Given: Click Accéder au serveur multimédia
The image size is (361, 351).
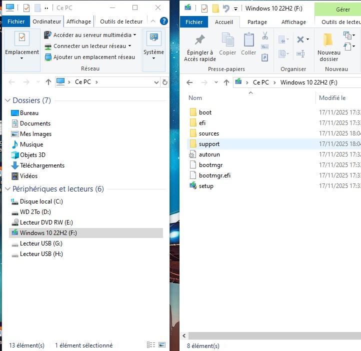Looking at the screenshot, I should click(x=92, y=35).
